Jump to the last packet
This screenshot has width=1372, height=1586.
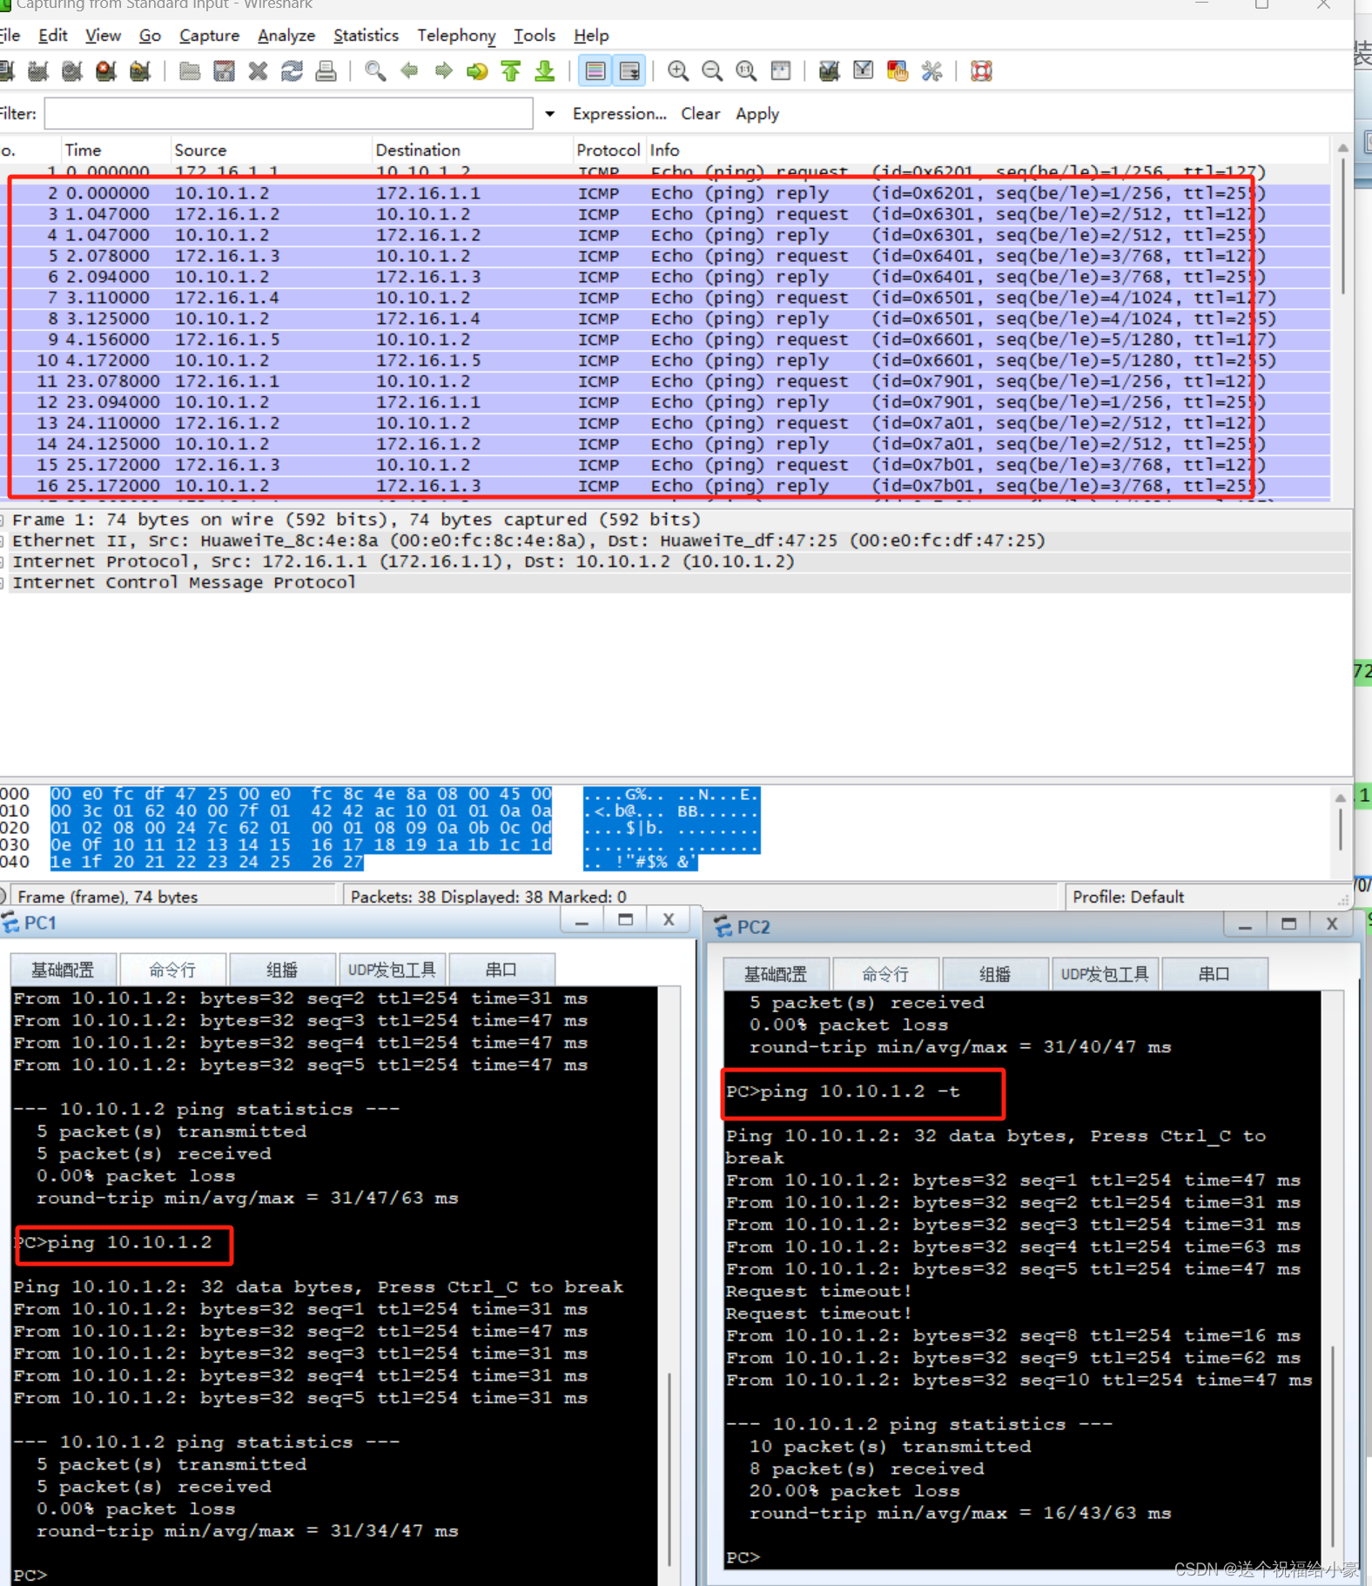coord(545,71)
